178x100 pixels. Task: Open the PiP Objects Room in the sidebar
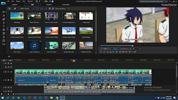[x=4, y=19]
